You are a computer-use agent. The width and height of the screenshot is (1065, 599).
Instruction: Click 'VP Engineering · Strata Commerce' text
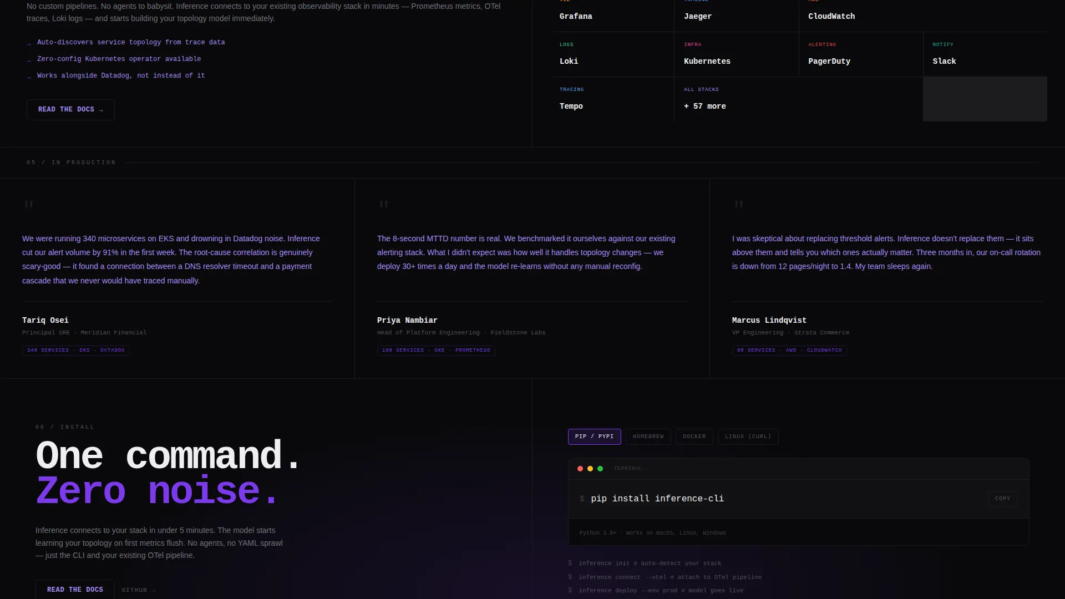coord(790,333)
